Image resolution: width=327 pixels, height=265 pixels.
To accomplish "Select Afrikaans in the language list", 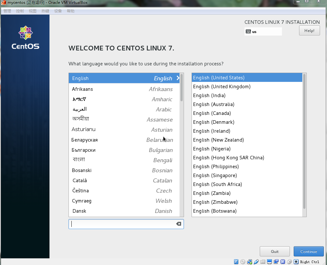I will pyautogui.click(x=124, y=89).
